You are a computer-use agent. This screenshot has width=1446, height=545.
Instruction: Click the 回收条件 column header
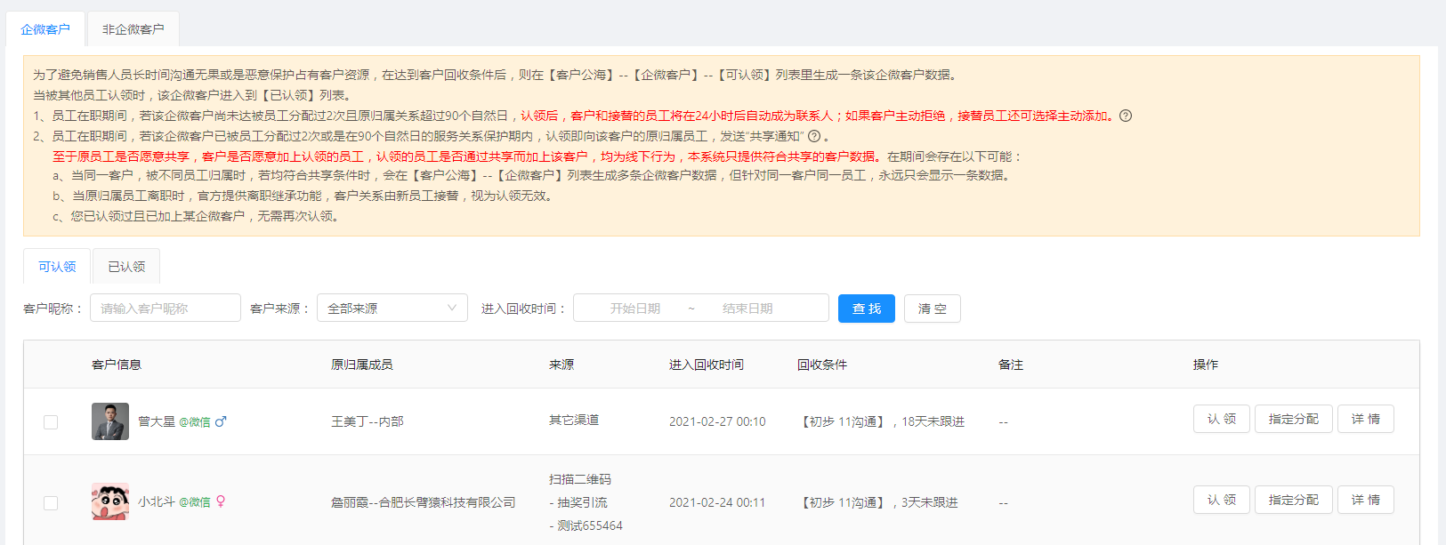pyautogui.click(x=822, y=365)
